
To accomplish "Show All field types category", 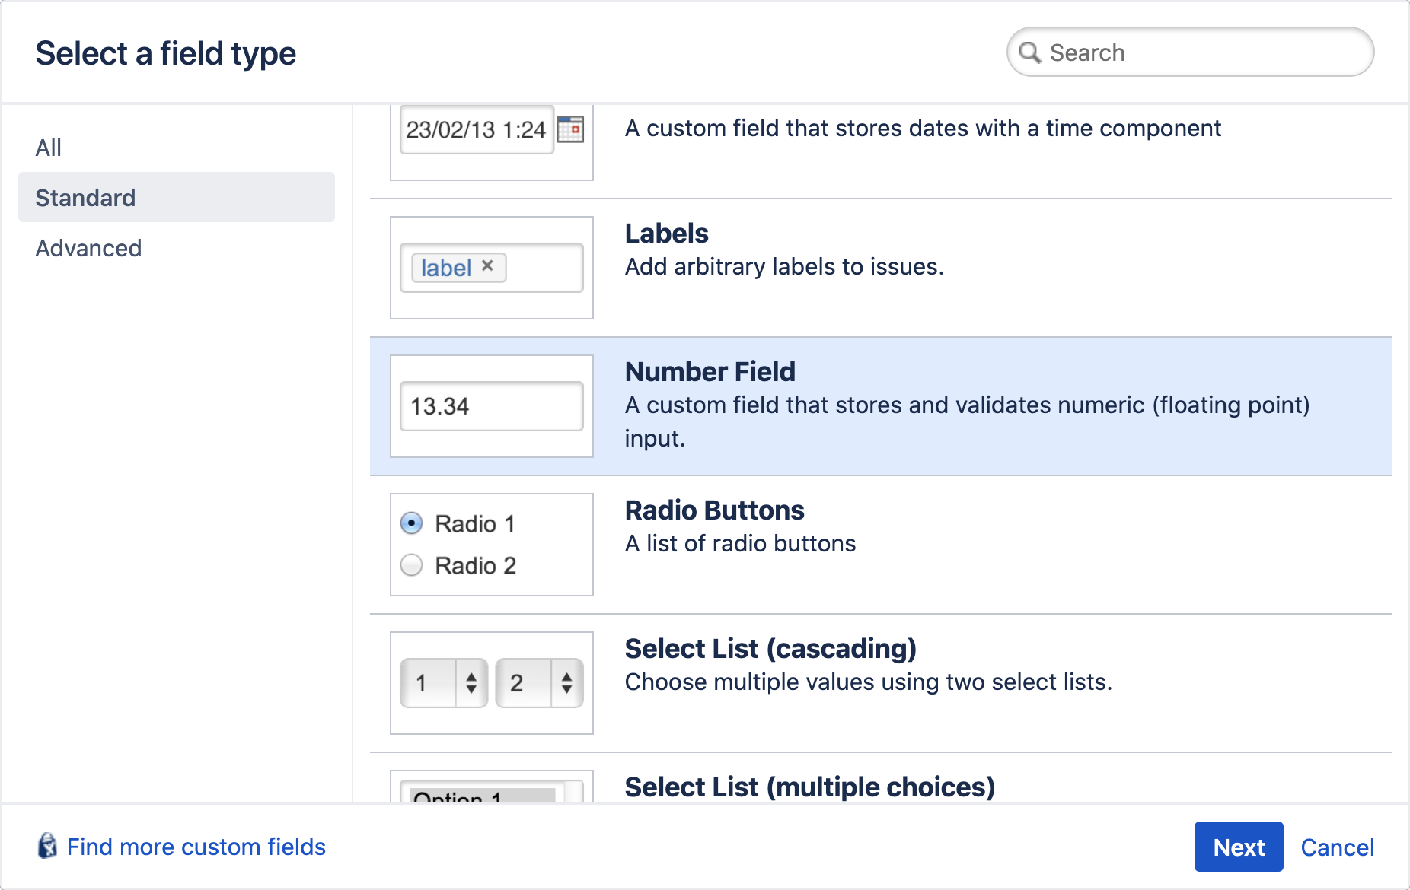I will pyautogui.click(x=49, y=148).
